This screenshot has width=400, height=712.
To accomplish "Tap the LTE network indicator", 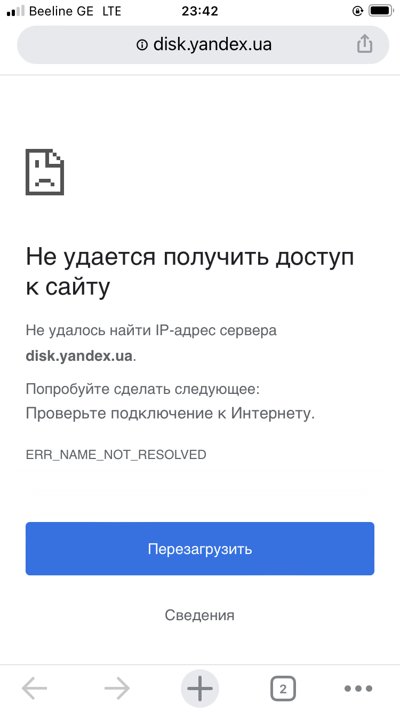I will click(111, 11).
